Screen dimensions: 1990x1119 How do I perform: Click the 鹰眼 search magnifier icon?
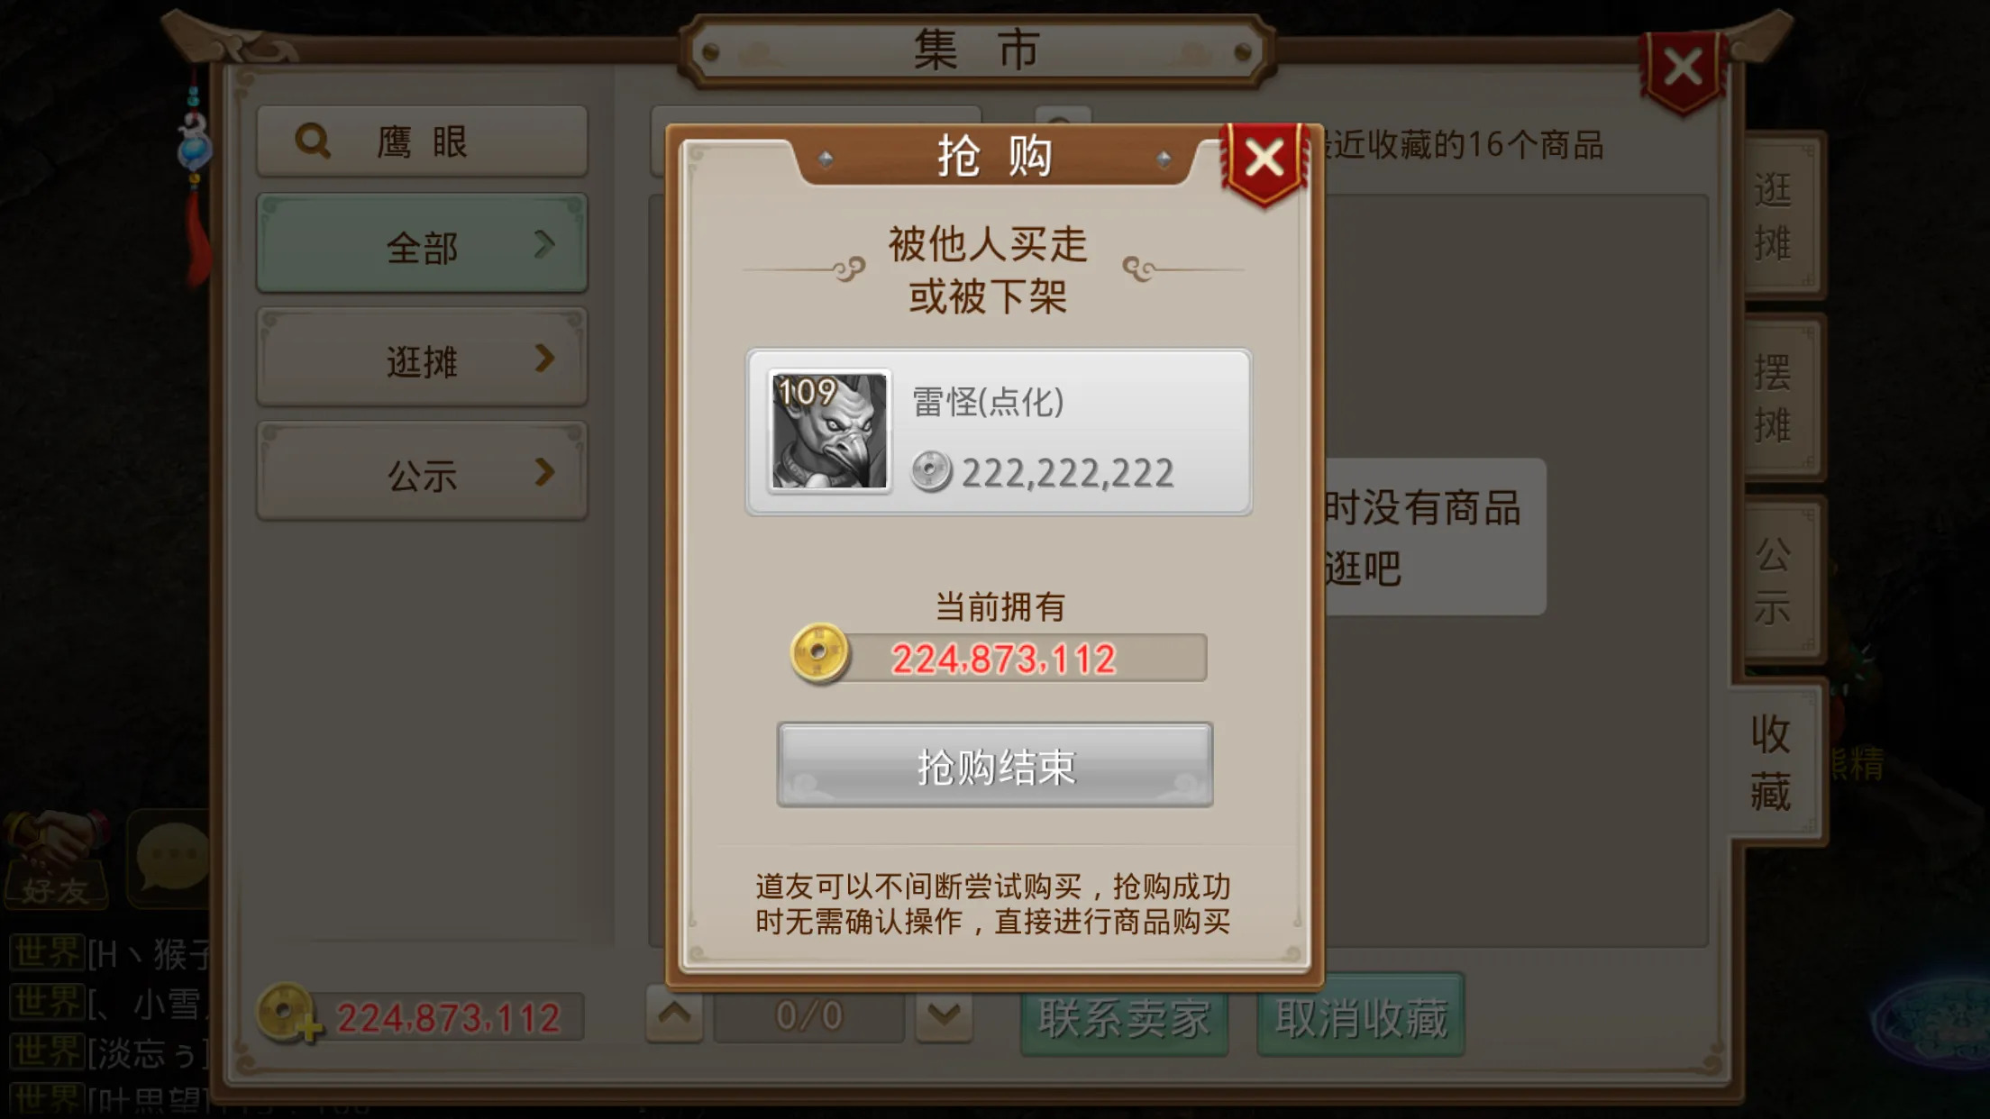coord(313,141)
